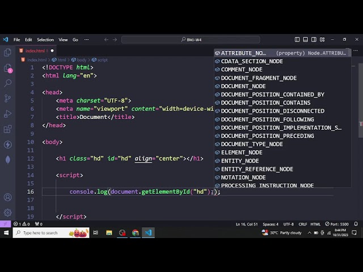Select the NOTATION_NODE suggestion
This screenshot has width=363, height=272.
click(282, 177)
